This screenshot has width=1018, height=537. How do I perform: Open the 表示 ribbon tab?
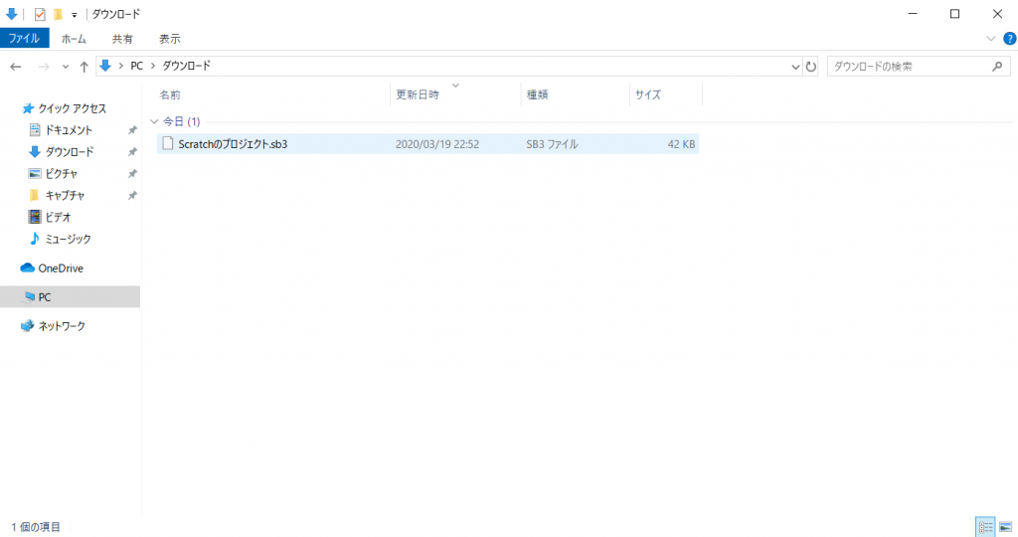click(169, 39)
